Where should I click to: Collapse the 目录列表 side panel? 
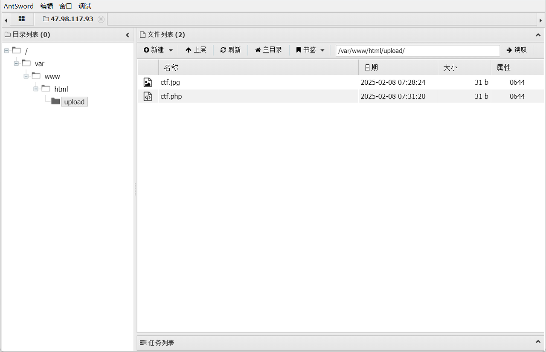[127, 35]
